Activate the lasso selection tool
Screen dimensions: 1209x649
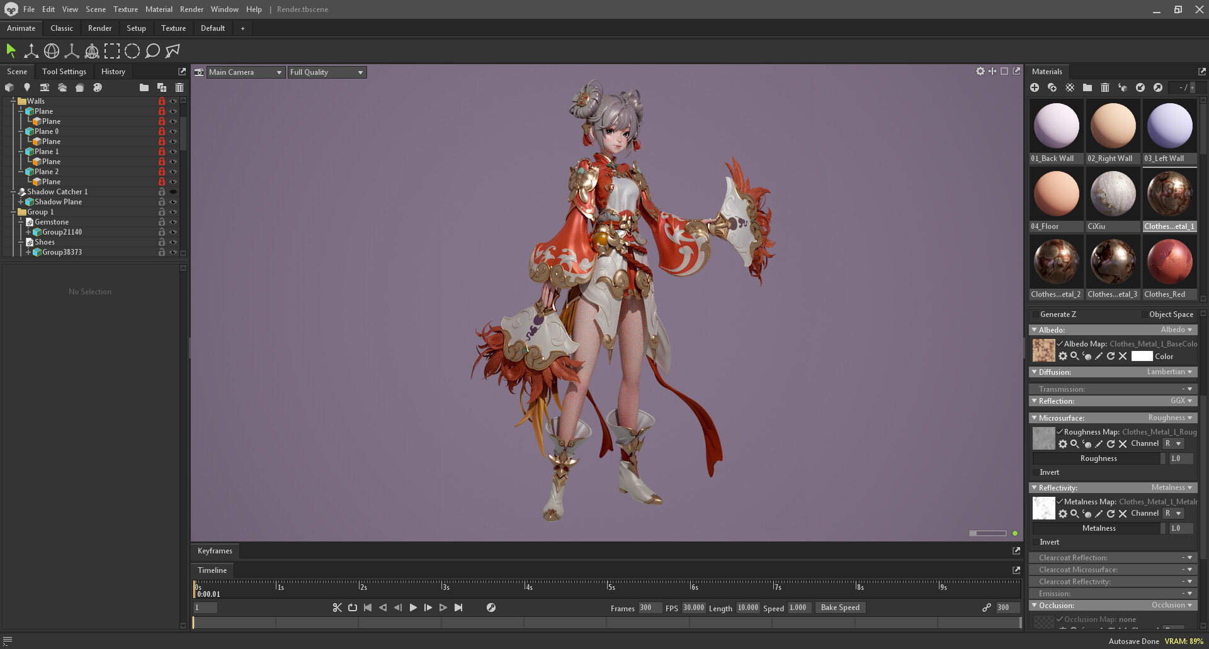click(x=152, y=51)
